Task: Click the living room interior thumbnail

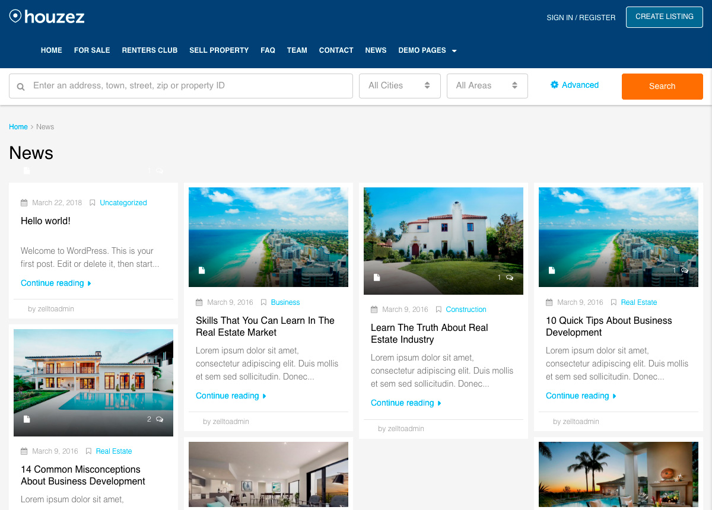Action: [x=268, y=474]
